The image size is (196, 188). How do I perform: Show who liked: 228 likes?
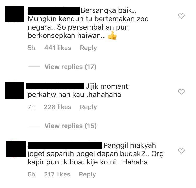point(57,107)
